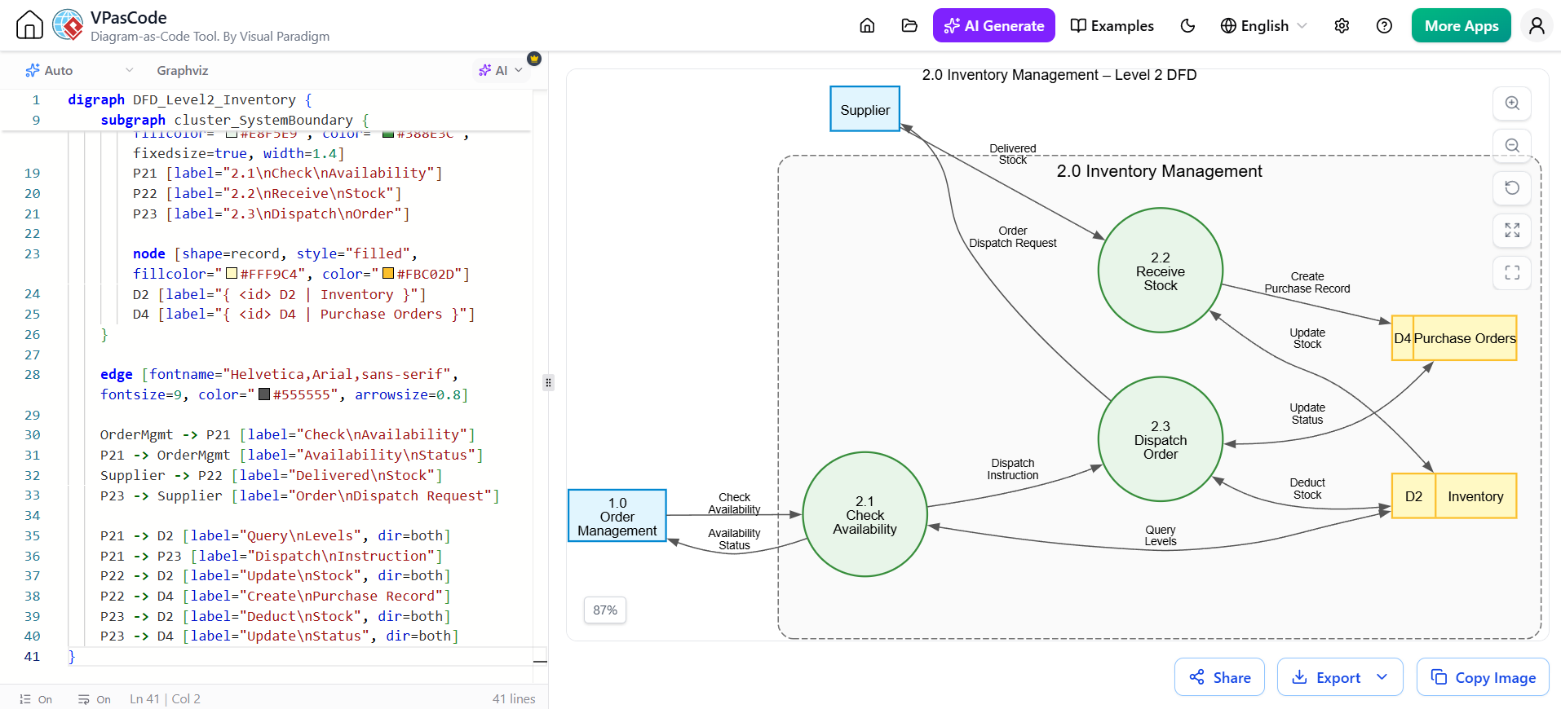Click the 'Dispatch Instruction' edge label
The width and height of the screenshot is (1561, 709).
(1012, 469)
